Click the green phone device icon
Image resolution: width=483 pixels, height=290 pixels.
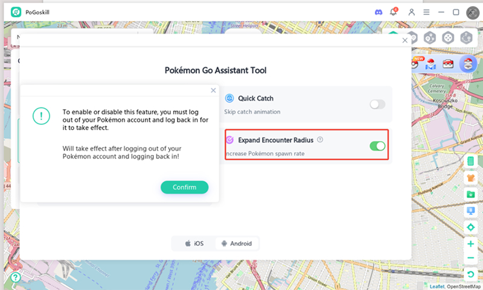coord(470,161)
